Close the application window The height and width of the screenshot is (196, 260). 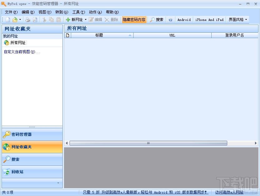point(256,4)
